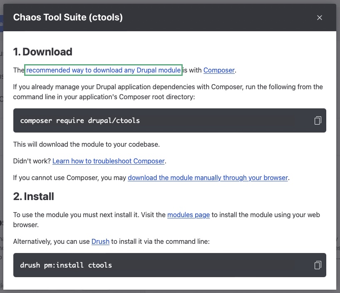
Task: Click the Install section heading
Action: click(32, 196)
